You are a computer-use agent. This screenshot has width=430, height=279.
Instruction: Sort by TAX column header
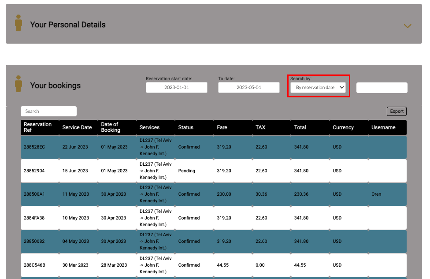272,127
